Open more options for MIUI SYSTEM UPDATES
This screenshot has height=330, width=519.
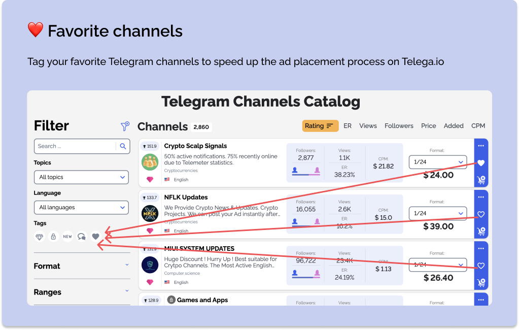pos(481,248)
